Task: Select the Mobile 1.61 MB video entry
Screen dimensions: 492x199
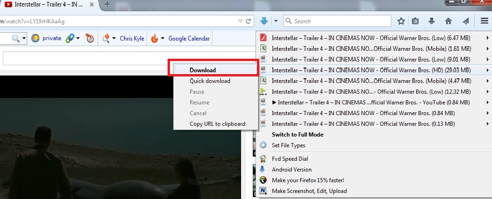Action: [375, 49]
